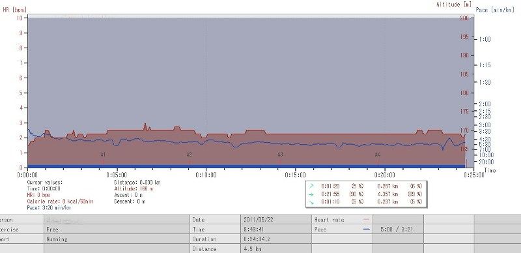Click the flat terrain arrow icon
Image resolution: width=521 pixels, height=253 pixels.
point(311,194)
